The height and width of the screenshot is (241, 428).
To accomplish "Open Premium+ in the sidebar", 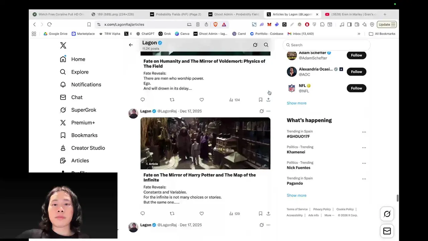I will click(77, 123).
